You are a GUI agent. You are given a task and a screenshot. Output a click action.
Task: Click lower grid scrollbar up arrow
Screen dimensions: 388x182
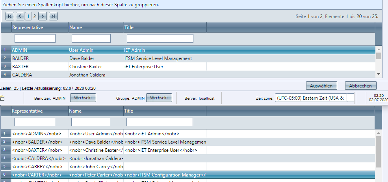379,133
